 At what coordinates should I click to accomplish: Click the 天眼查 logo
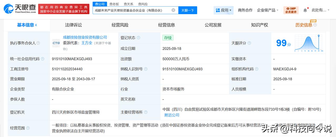tap(20, 9)
